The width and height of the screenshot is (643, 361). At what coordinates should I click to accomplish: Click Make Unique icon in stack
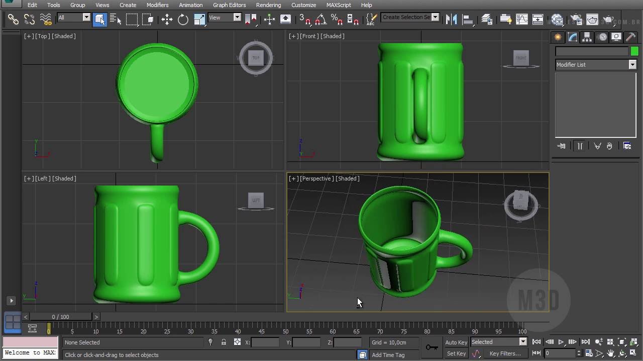click(597, 146)
